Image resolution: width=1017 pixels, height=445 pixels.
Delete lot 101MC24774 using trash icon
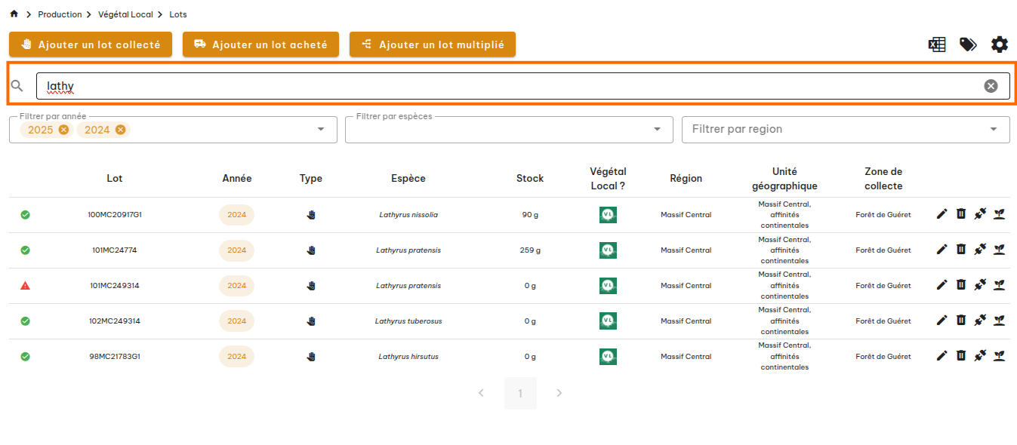(x=961, y=250)
